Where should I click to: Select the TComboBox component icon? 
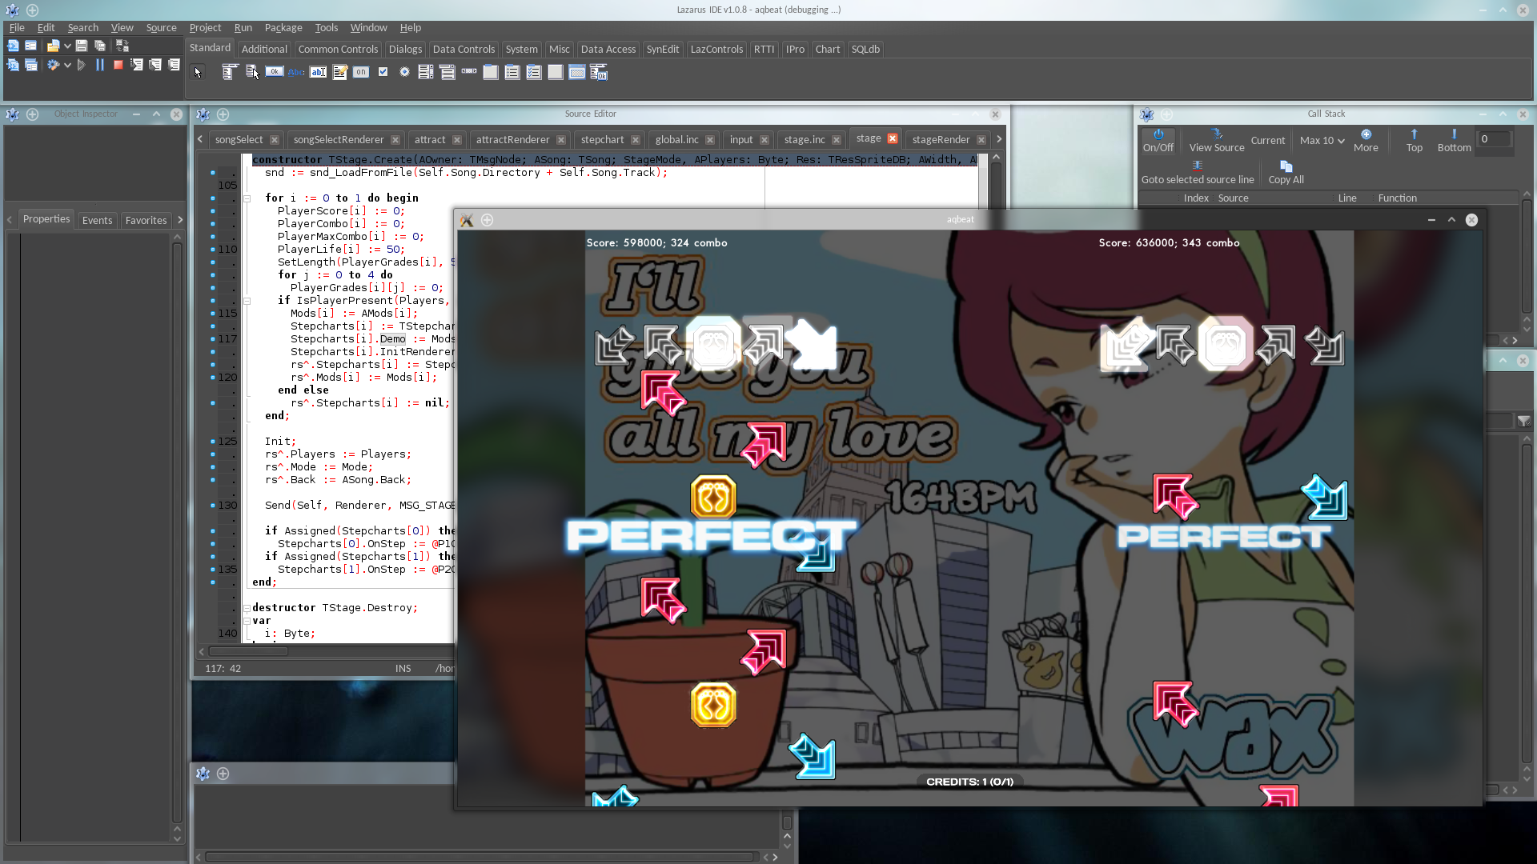point(447,72)
